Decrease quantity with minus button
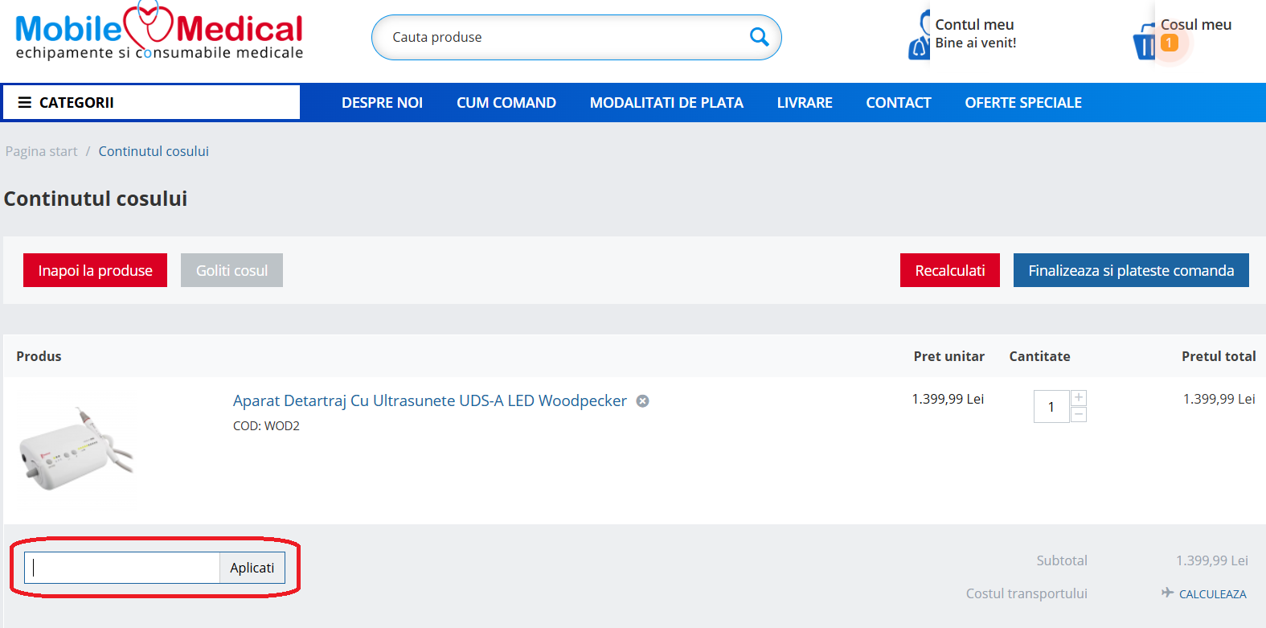 [x=1079, y=415]
